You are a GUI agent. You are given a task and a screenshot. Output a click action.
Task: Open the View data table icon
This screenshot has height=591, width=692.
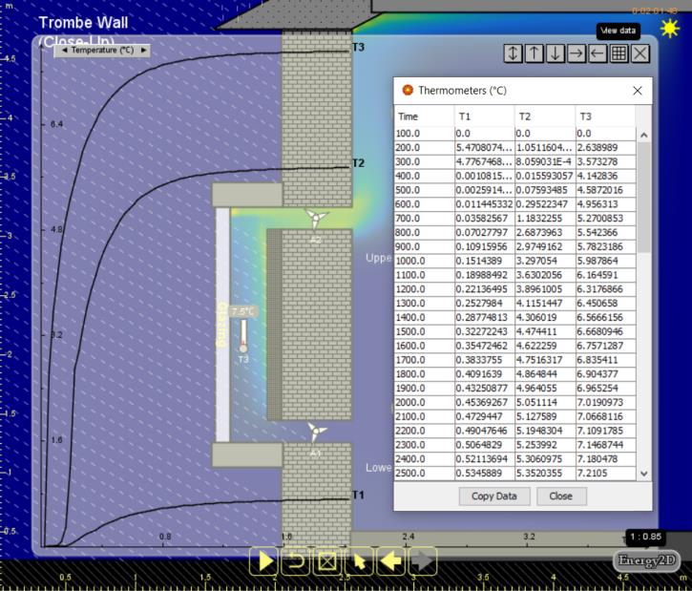click(x=619, y=54)
